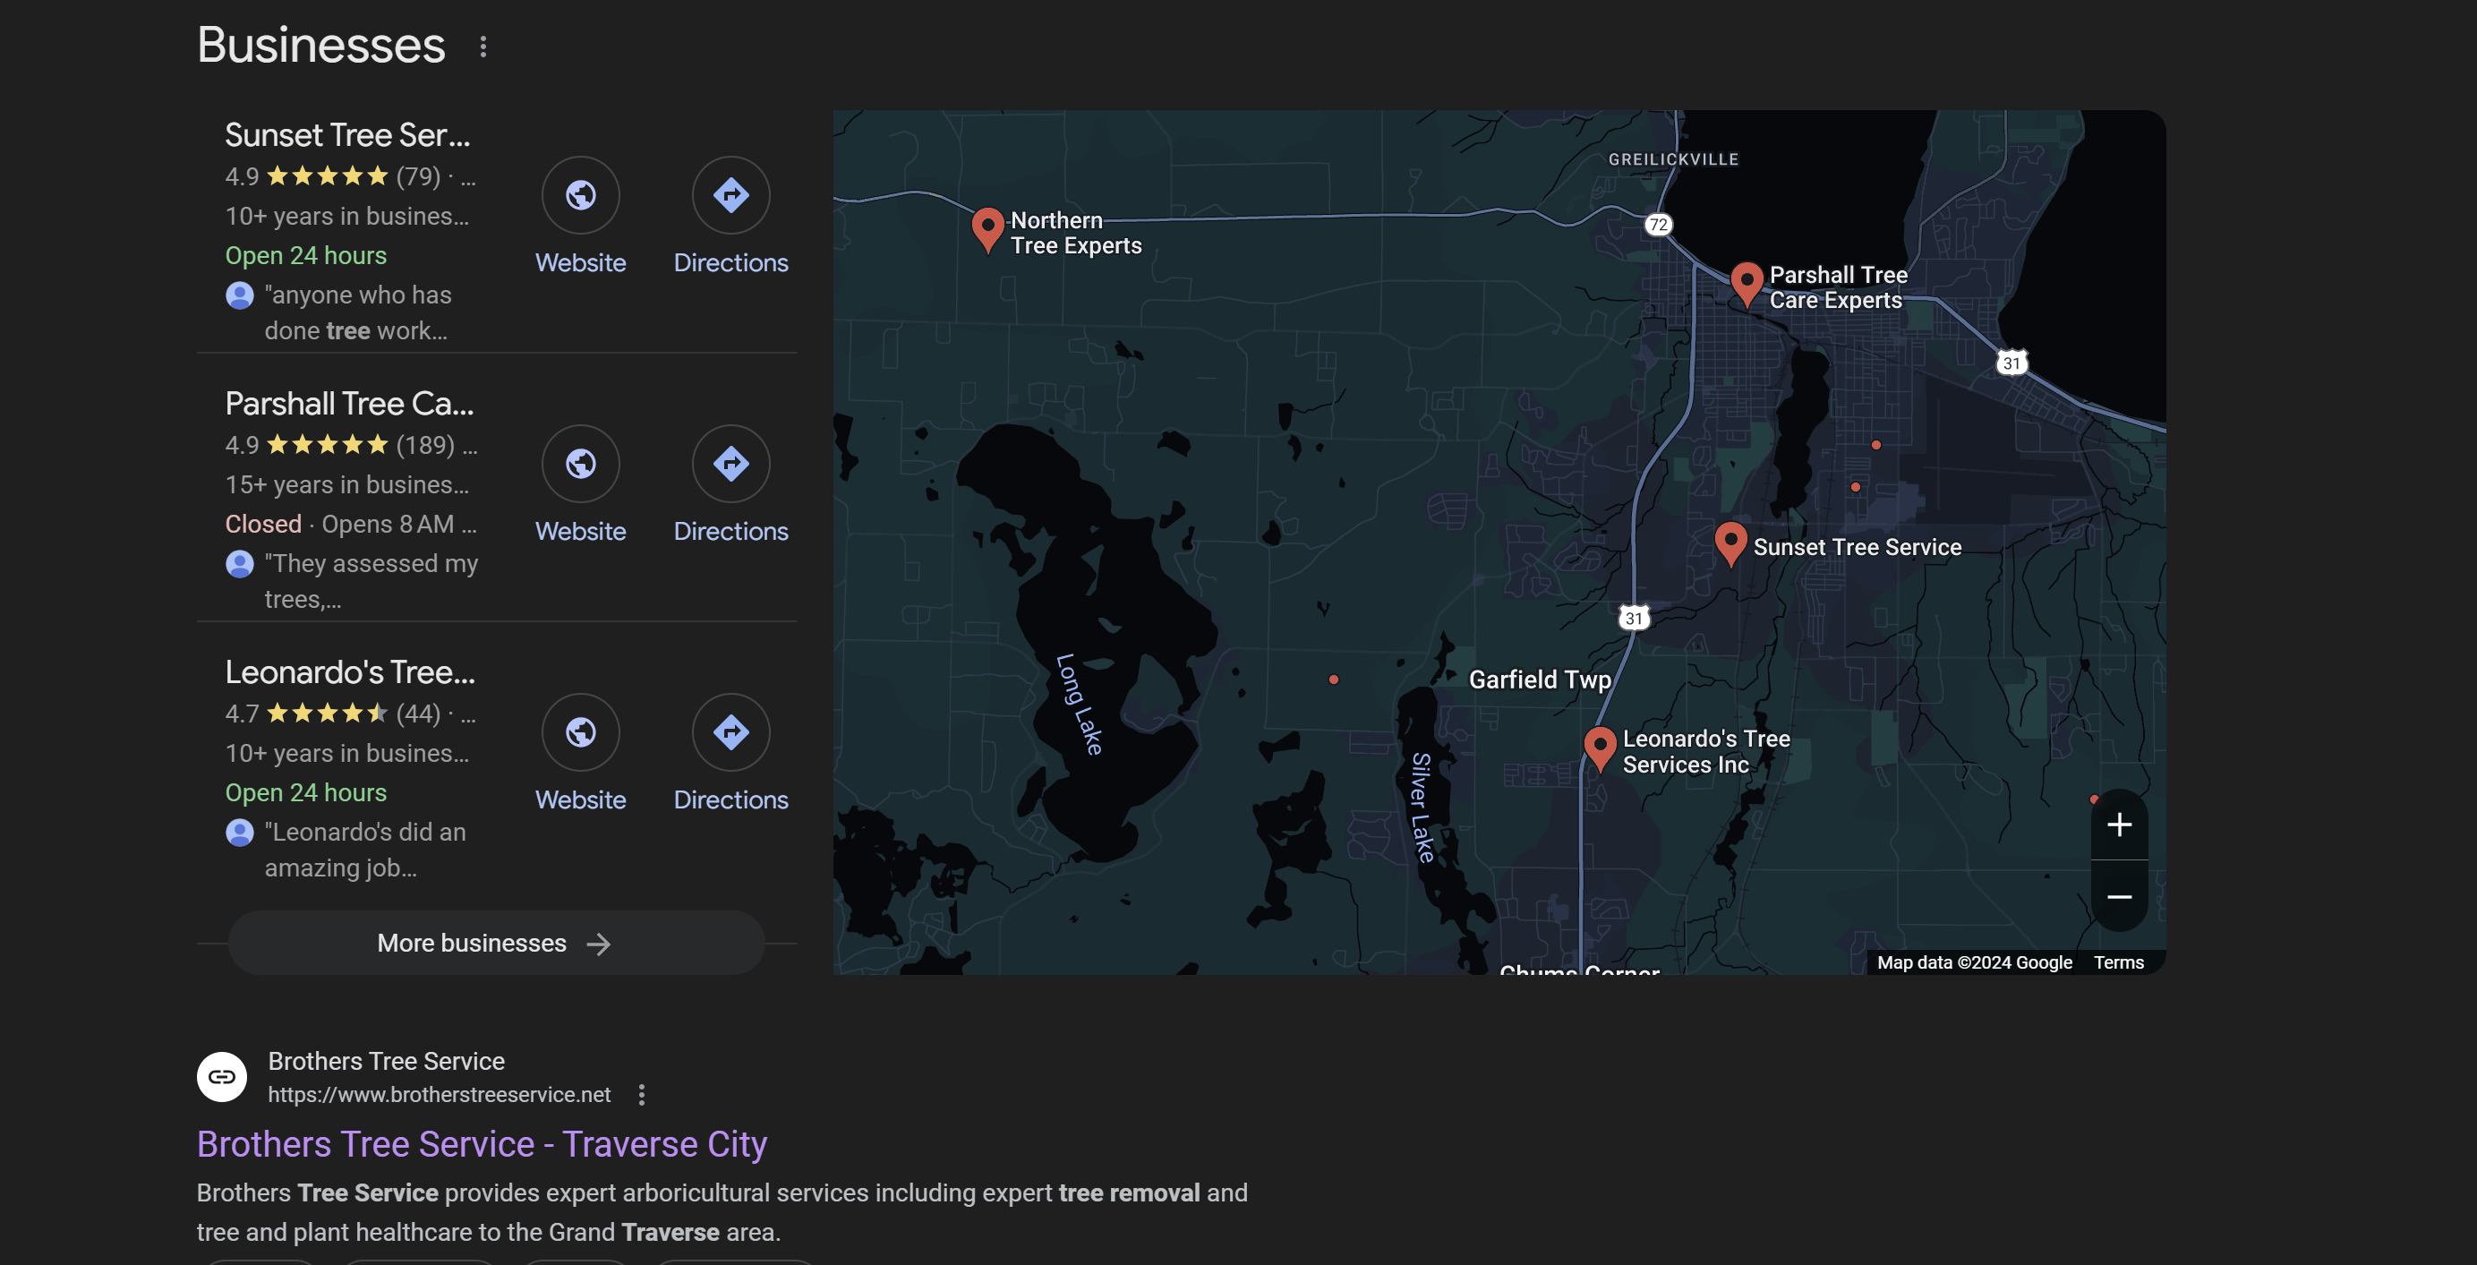Get directions to Sunset Tree Service
The image size is (2477, 1265).
(730, 195)
